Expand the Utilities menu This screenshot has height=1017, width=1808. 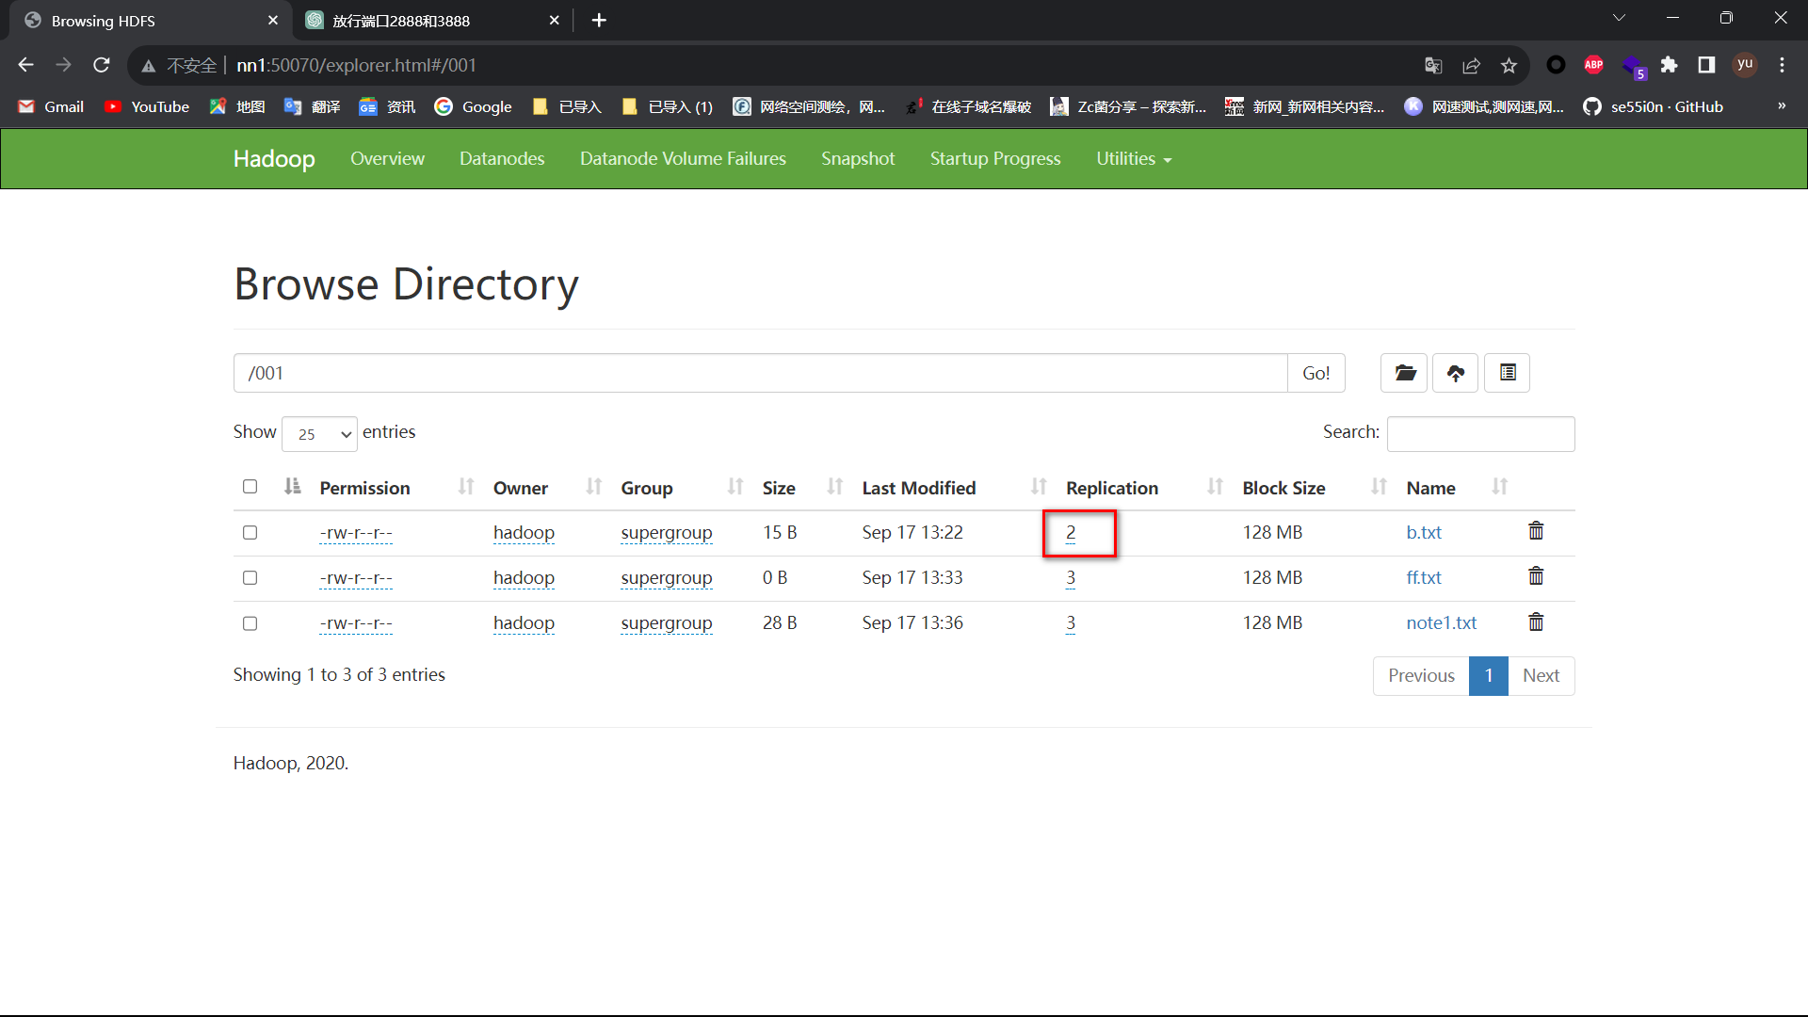point(1133,159)
